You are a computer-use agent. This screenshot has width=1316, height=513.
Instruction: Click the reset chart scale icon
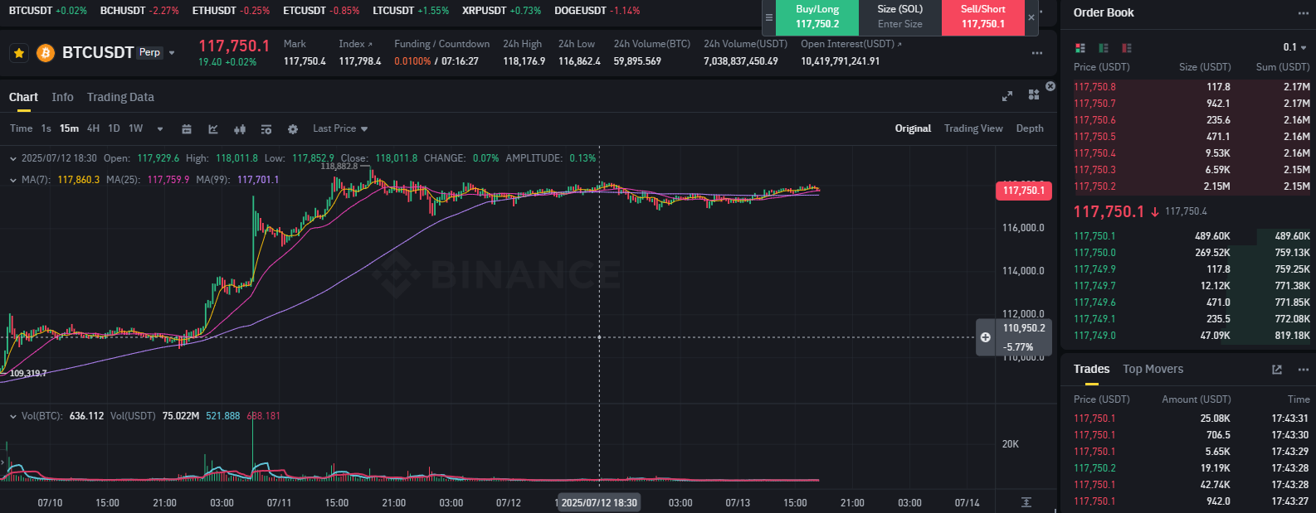(x=1026, y=502)
